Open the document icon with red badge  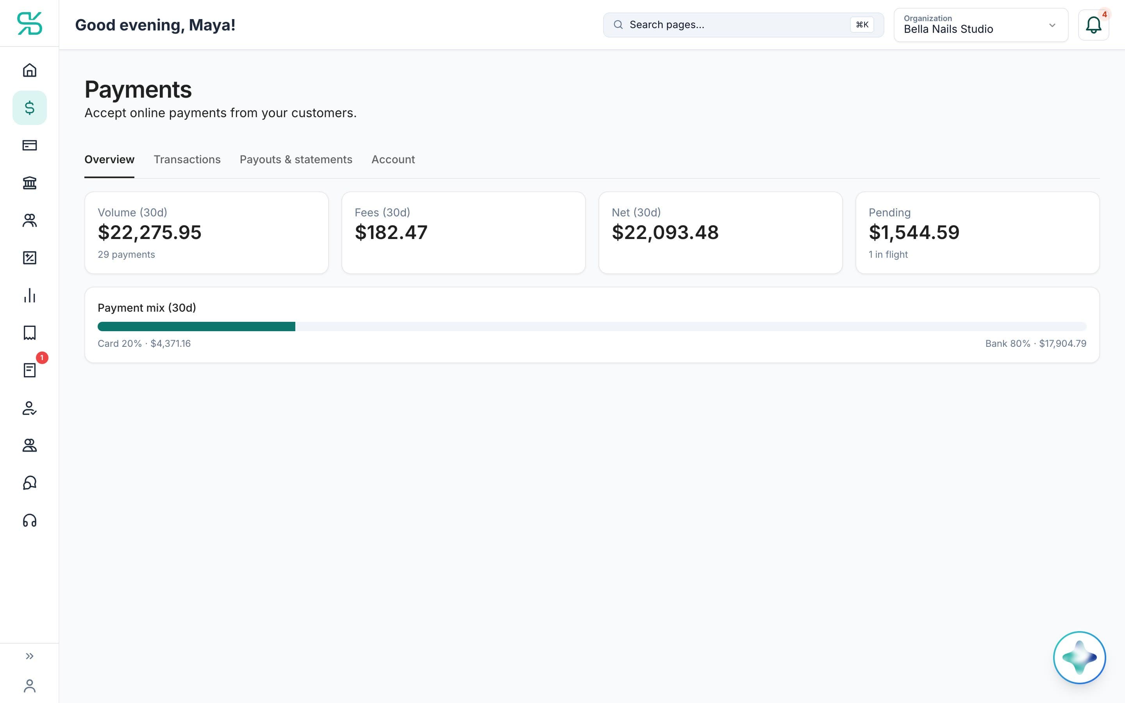29,370
